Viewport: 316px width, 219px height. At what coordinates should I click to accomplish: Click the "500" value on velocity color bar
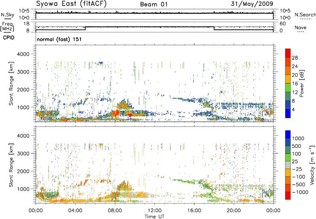pos(296,146)
